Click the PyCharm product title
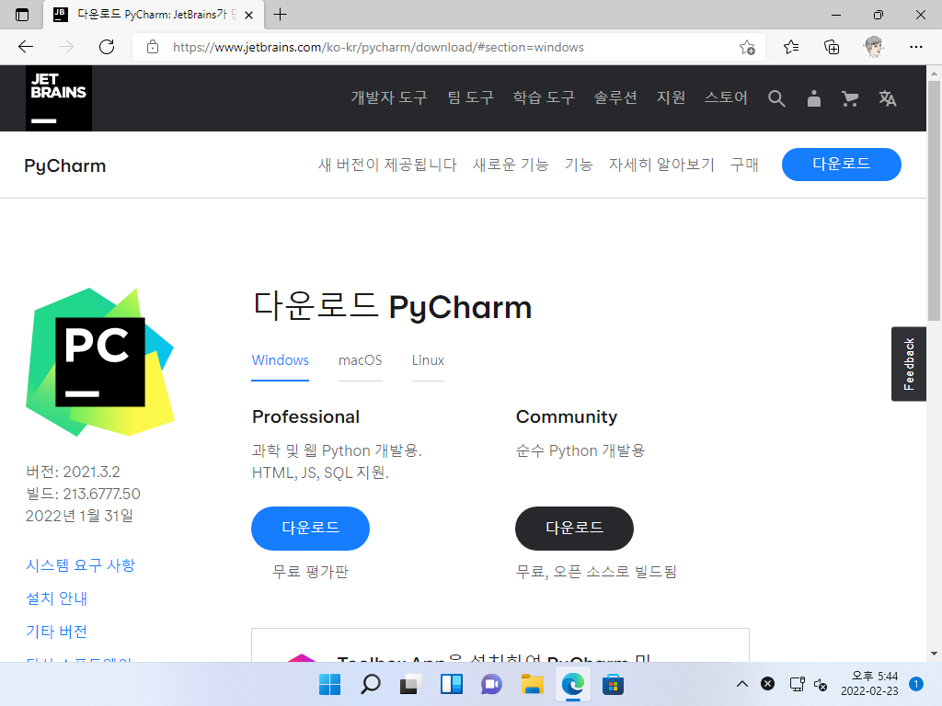 tap(65, 165)
